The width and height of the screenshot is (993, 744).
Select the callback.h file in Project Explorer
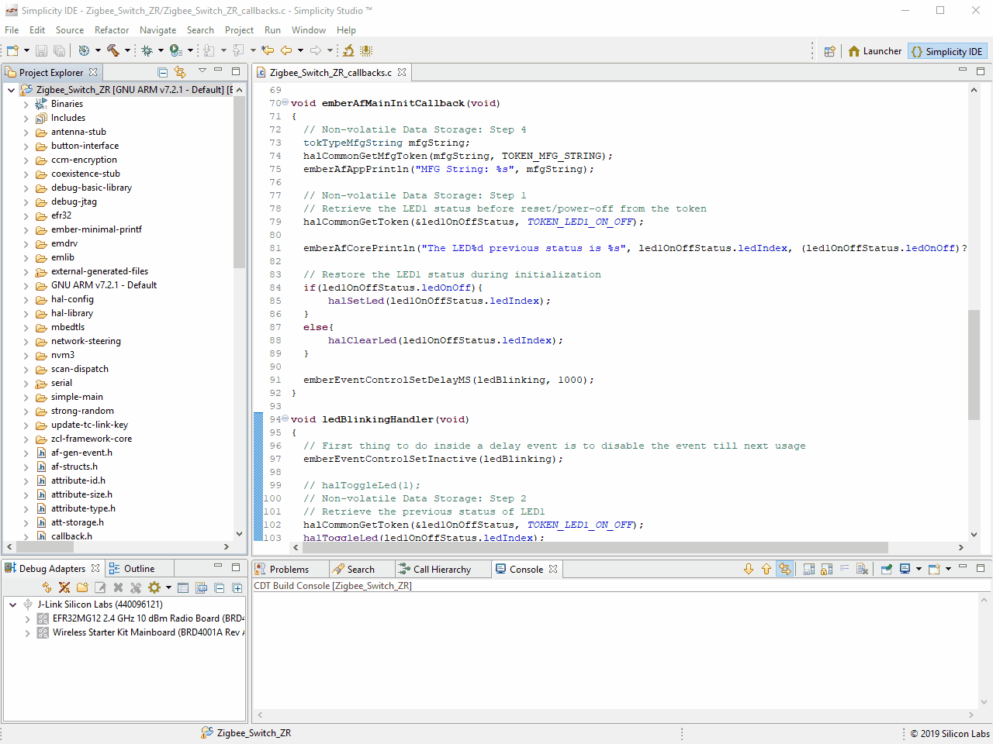(71, 536)
